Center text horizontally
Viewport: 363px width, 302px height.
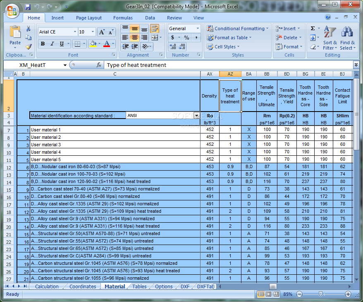pyautogui.click(x=135, y=38)
